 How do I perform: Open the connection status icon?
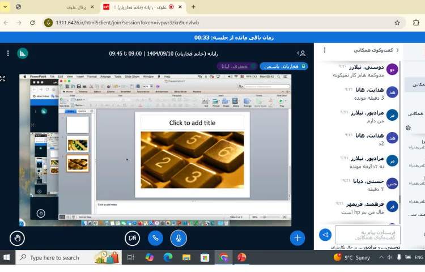coord(22,53)
